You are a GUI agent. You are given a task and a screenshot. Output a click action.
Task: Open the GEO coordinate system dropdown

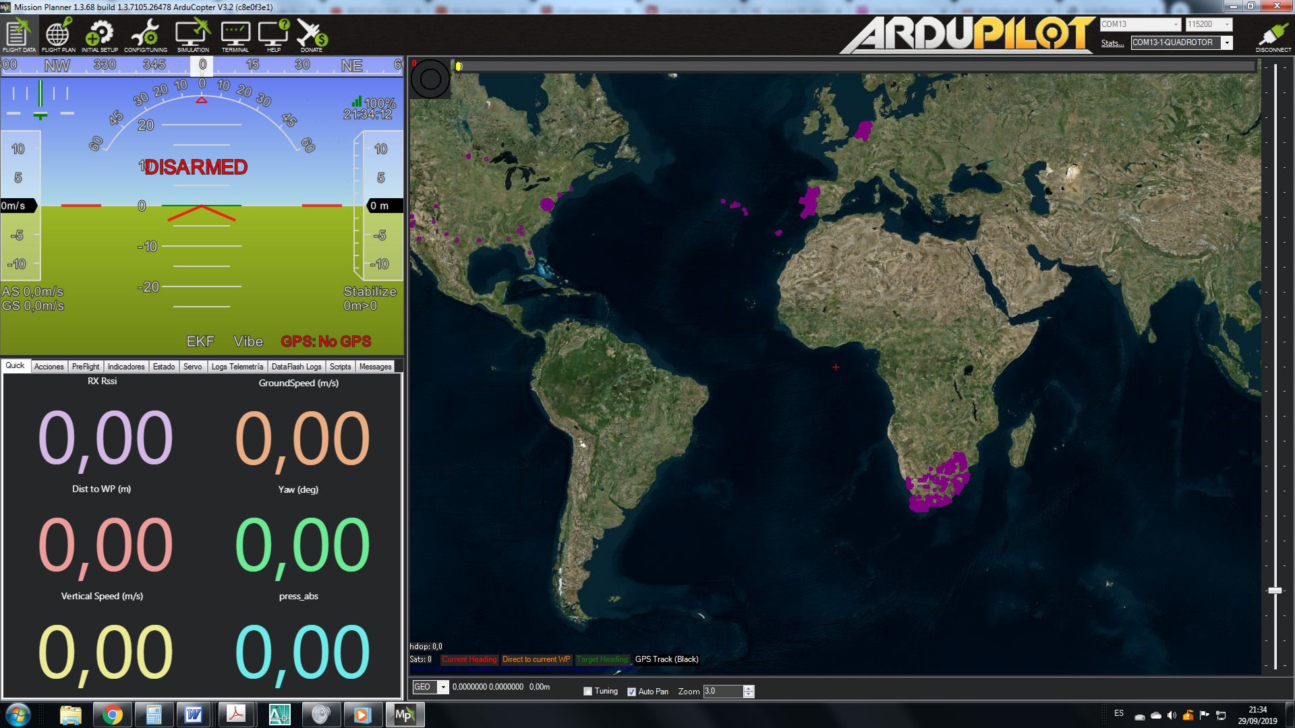[442, 688]
